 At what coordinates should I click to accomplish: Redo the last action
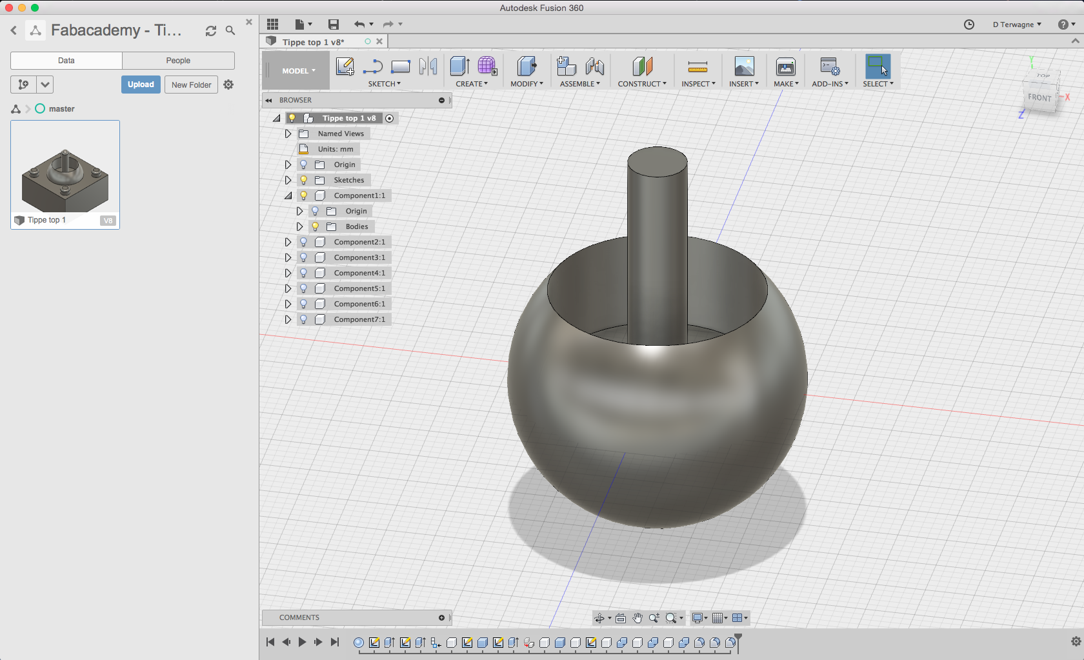click(388, 25)
